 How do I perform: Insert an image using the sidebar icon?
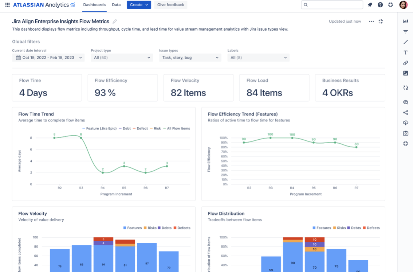pos(405,73)
